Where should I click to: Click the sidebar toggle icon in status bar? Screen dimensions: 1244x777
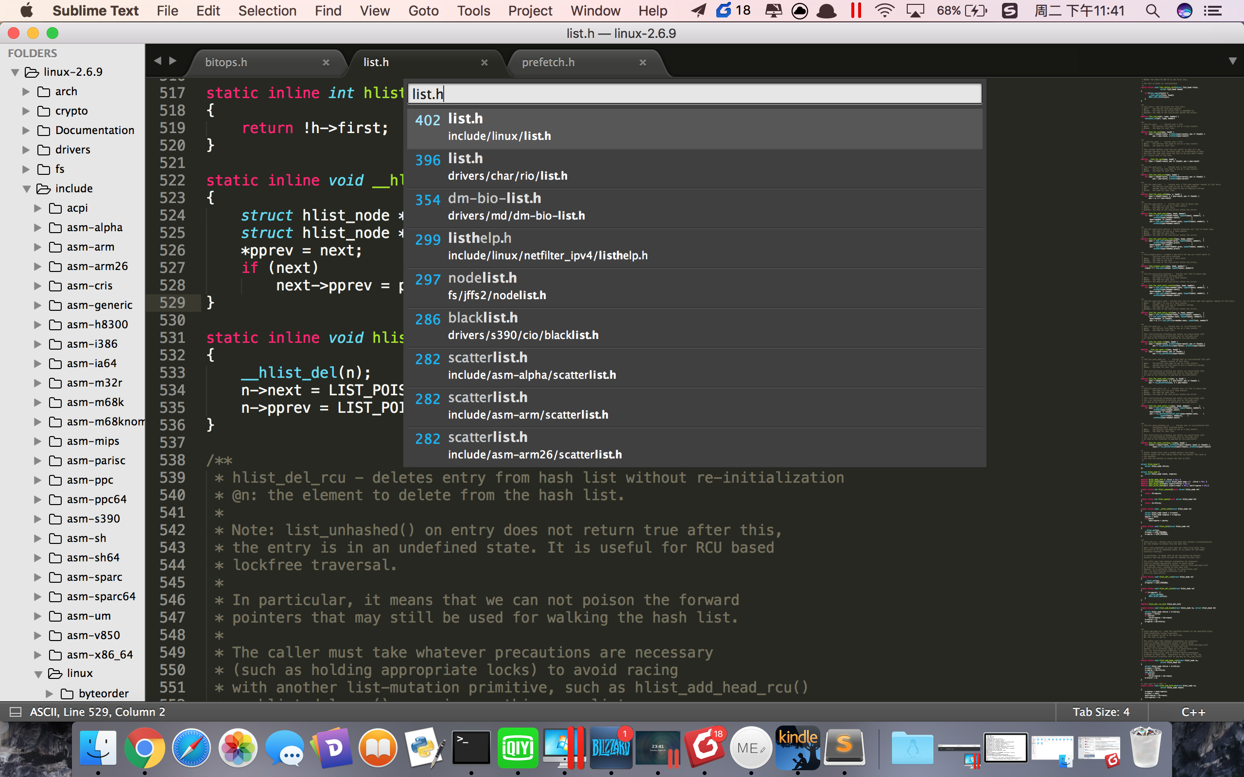pos(16,712)
